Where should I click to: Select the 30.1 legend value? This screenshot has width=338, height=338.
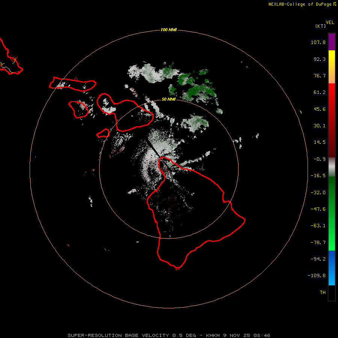click(x=320, y=126)
